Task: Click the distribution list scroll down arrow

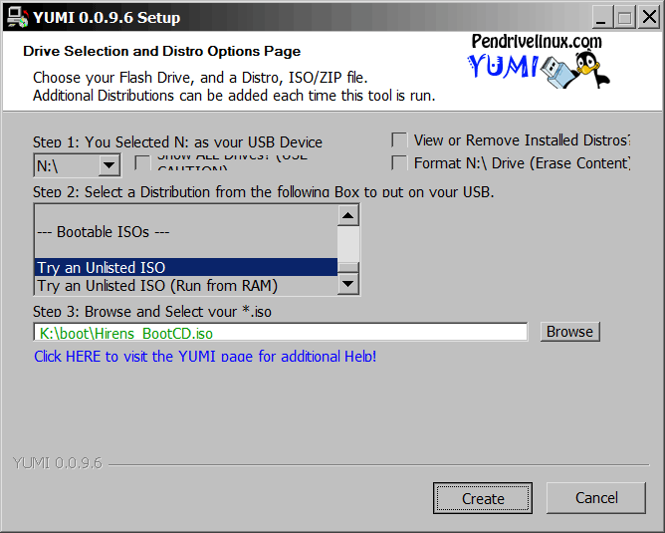Action: coord(348,285)
